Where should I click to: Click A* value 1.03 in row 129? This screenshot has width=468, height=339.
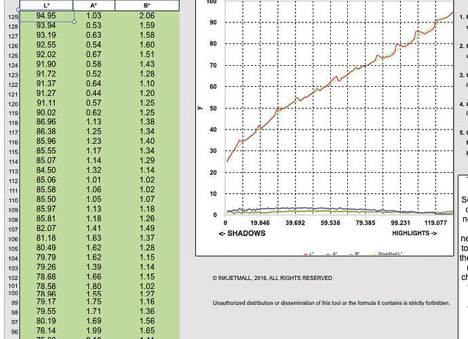(x=94, y=16)
